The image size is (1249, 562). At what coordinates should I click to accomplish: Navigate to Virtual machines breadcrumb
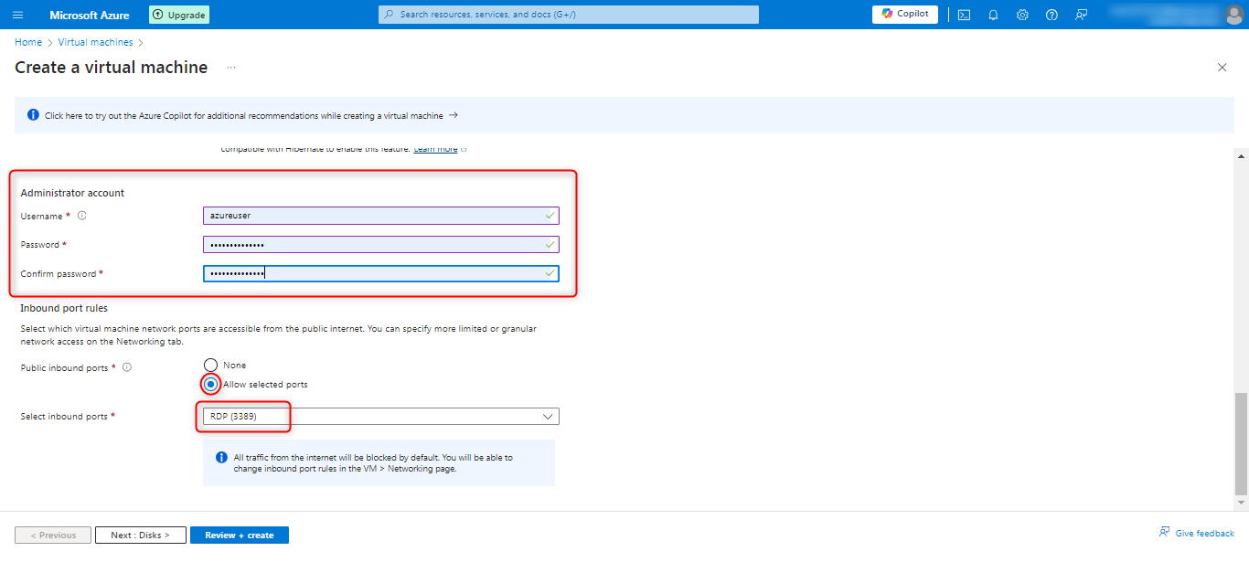[x=95, y=42]
